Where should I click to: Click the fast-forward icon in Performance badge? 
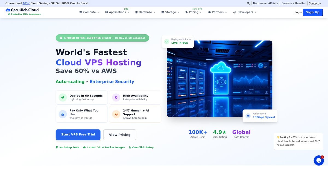(248, 116)
